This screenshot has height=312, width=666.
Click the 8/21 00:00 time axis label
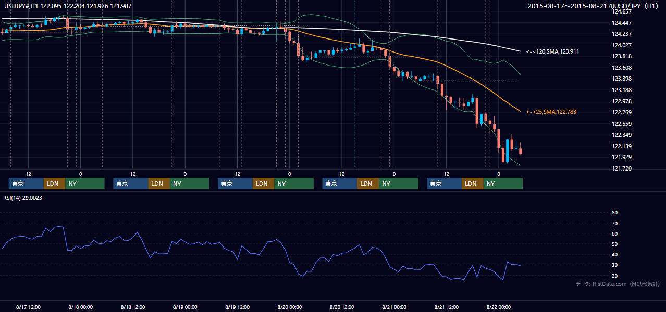coord(394,307)
